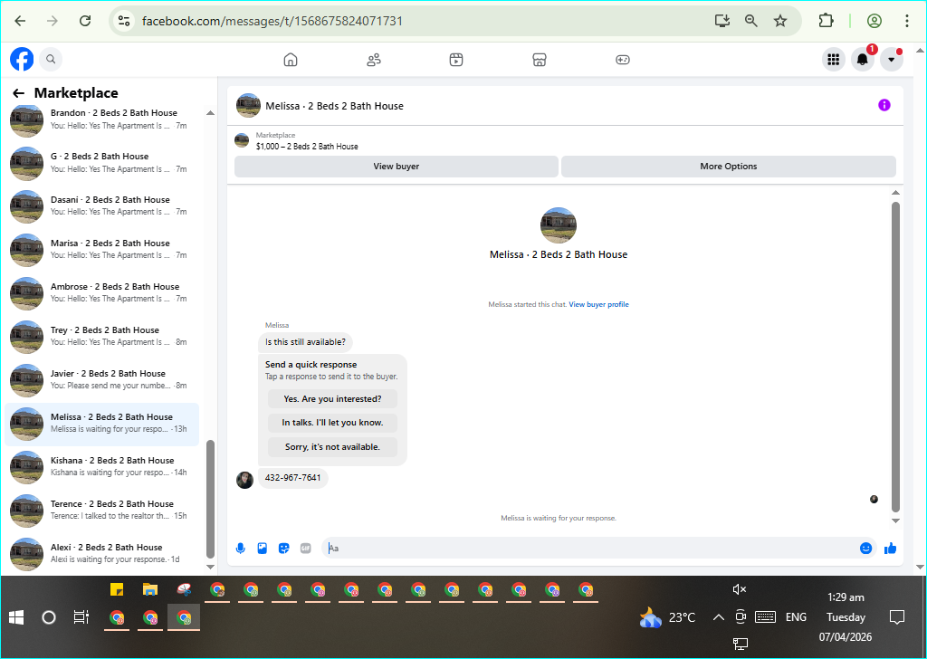
Task: Open the notifications bell
Action: (x=863, y=59)
